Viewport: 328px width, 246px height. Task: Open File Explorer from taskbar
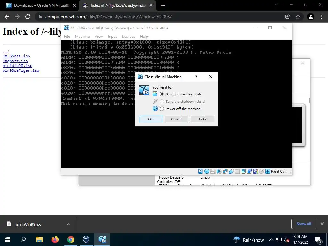point(39,240)
